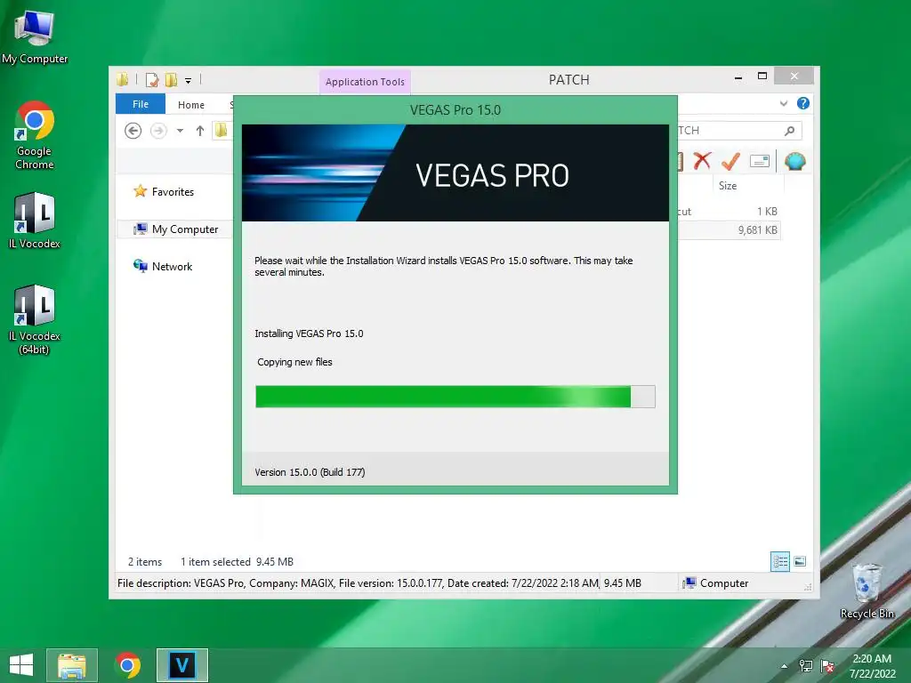
Task: Open the Application Tools ribbon tab
Action: pyautogui.click(x=365, y=82)
